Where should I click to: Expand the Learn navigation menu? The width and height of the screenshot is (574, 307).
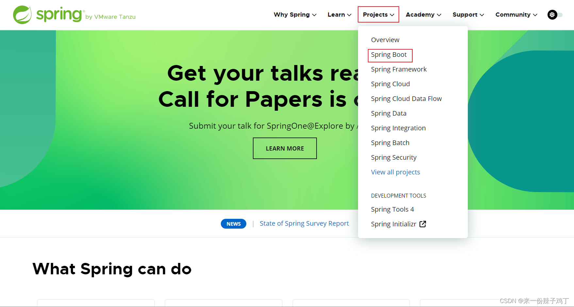point(339,15)
